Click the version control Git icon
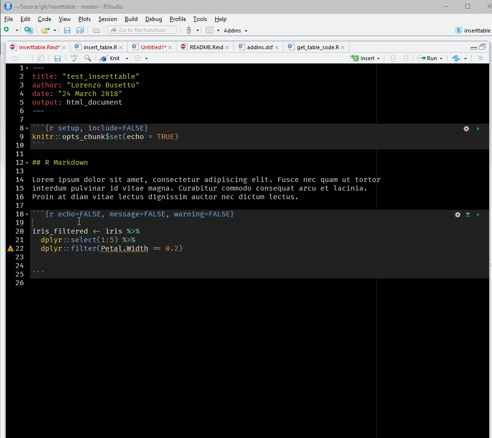Viewport: 492px width, 438px height. click(188, 30)
